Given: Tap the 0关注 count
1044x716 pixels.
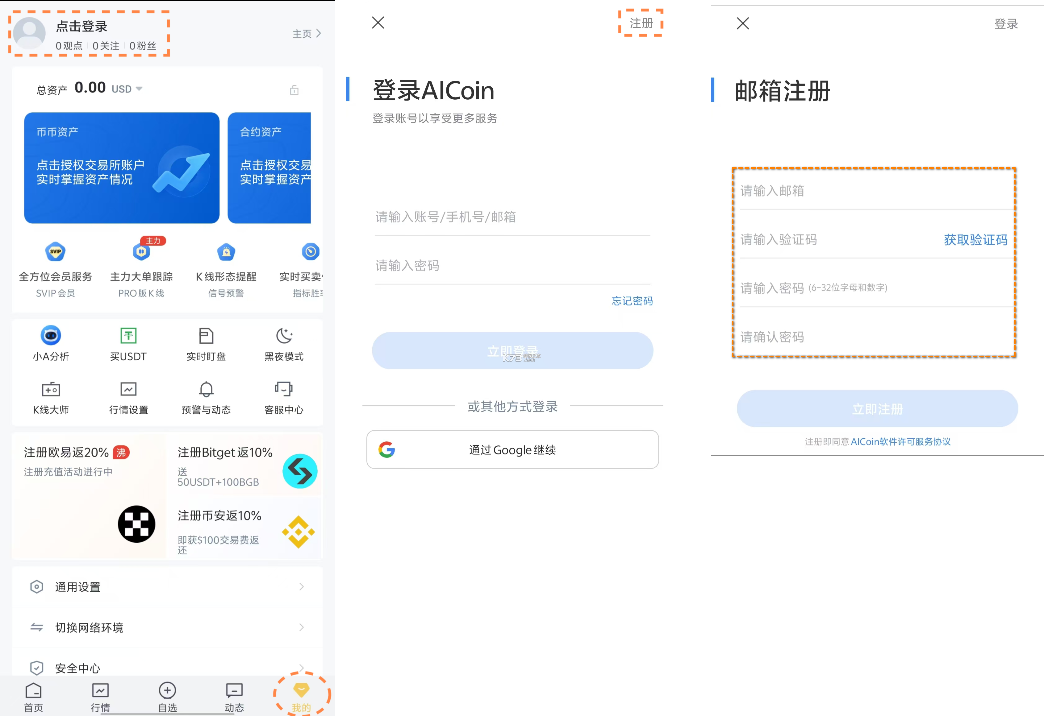Looking at the screenshot, I should (106, 46).
